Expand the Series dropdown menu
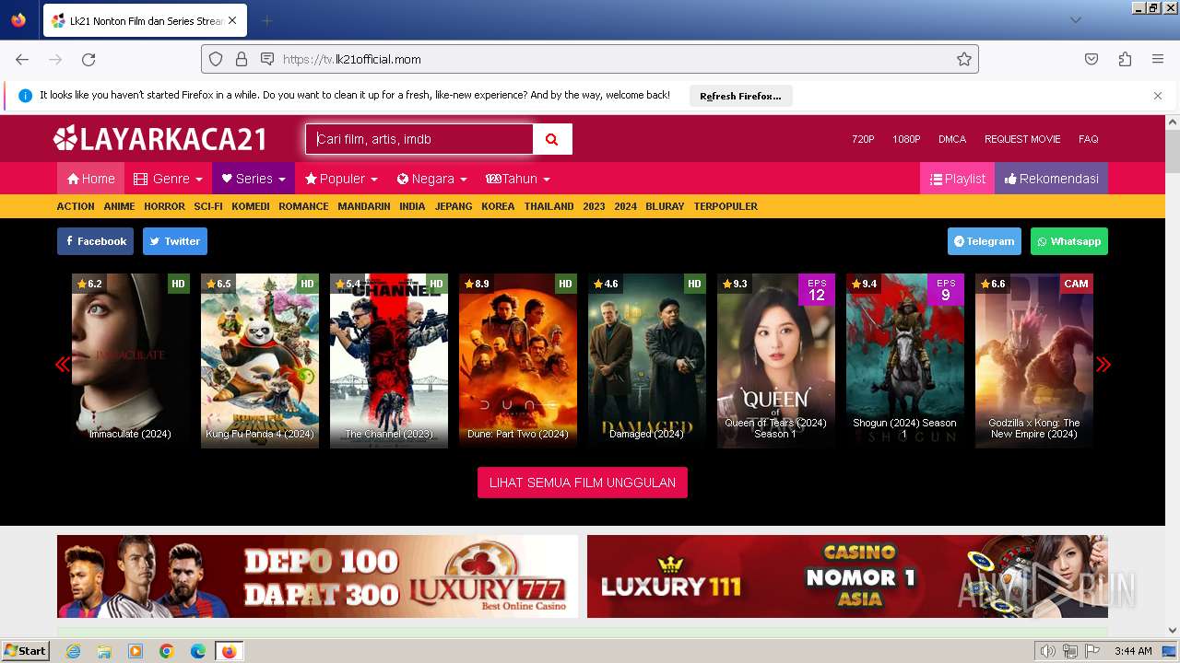1180x663 pixels. tap(254, 179)
